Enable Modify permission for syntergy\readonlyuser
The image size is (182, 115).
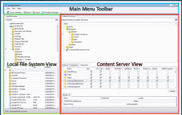(x=110, y=84)
